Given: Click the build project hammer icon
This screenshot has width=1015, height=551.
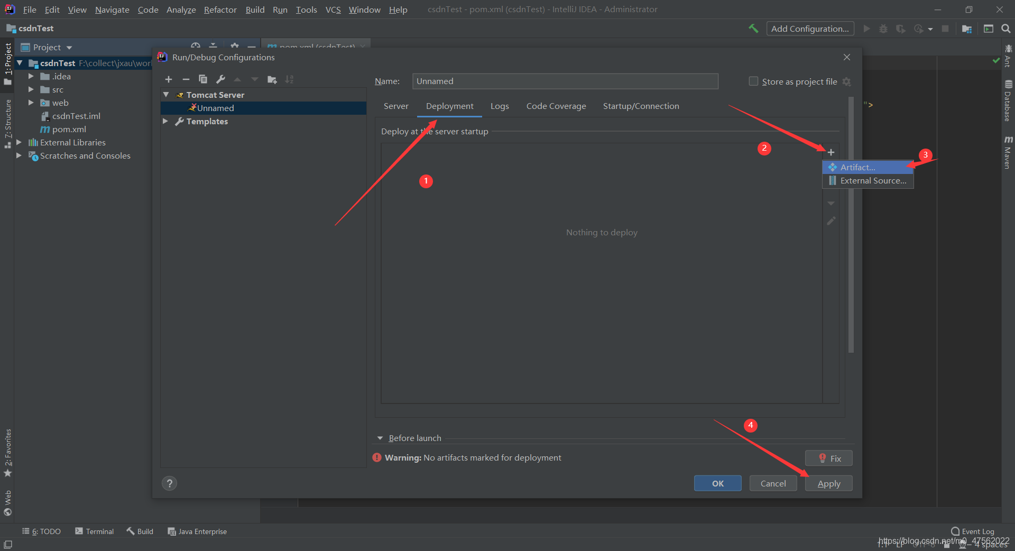Looking at the screenshot, I should 753,29.
